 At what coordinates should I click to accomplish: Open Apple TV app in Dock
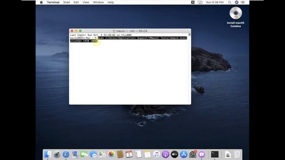[175, 155]
